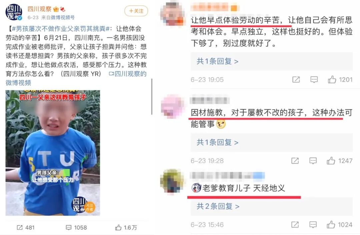
Task: Open the 关注作者 badge on the video
Action: (89, 207)
